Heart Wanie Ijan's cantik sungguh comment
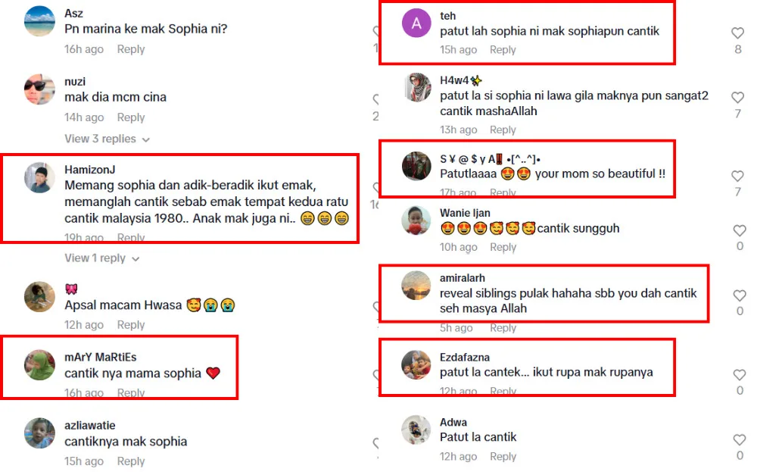 (x=739, y=230)
